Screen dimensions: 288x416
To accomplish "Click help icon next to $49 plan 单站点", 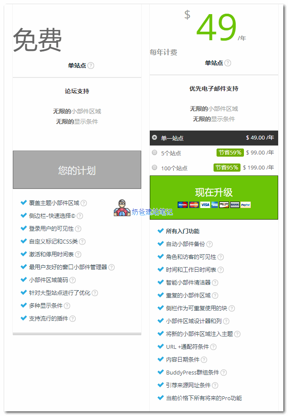I will pos(228,63).
